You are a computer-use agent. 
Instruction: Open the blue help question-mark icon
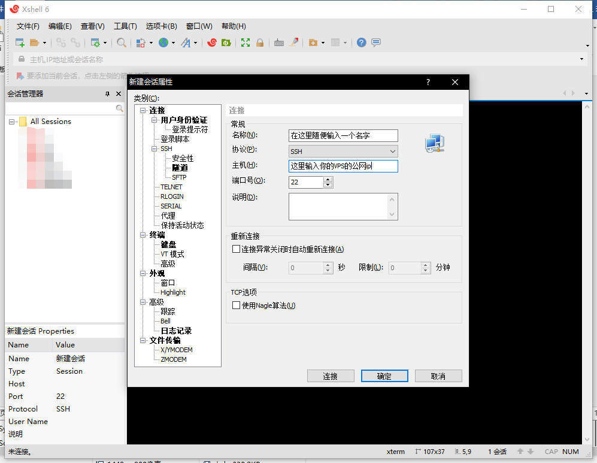click(x=361, y=43)
